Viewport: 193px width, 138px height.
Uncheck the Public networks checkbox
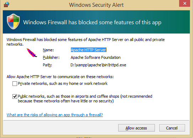click(15, 96)
